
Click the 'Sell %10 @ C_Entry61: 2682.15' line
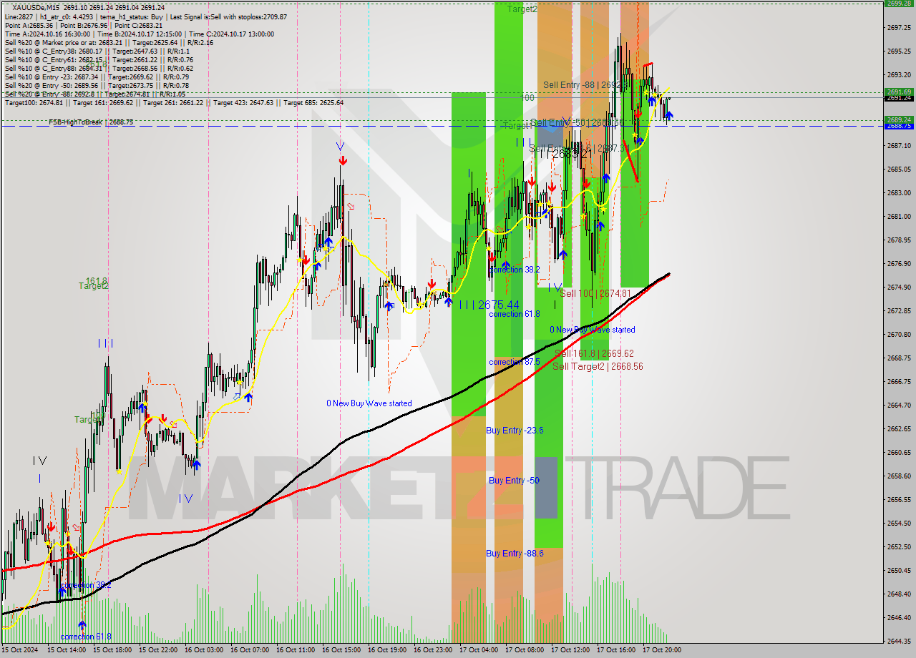99,59
